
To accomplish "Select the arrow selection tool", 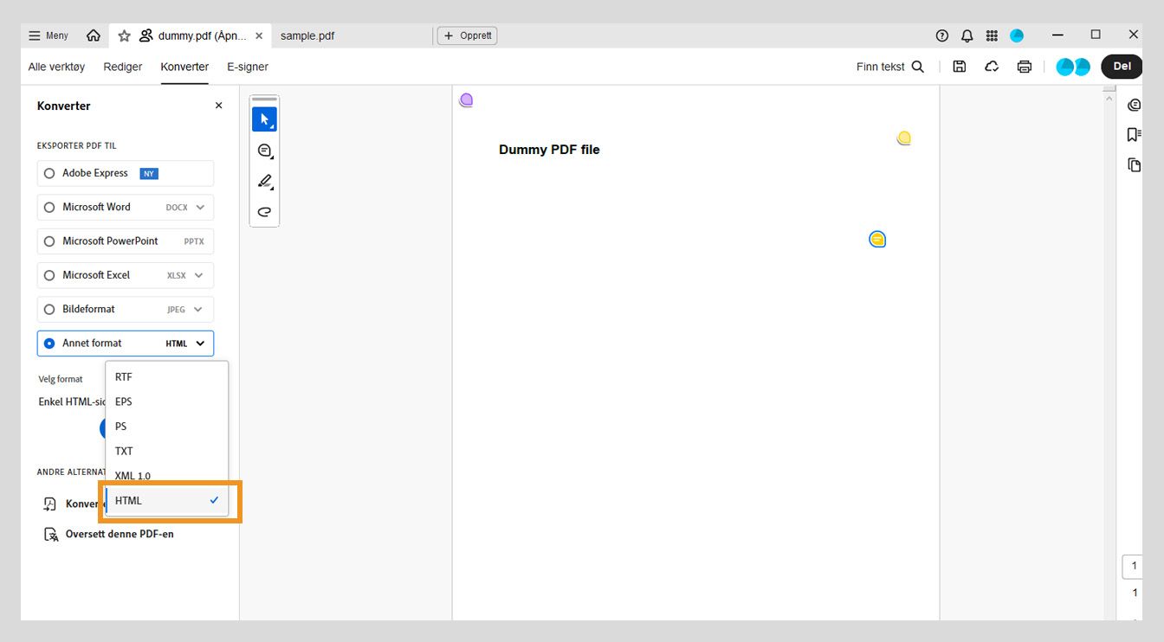I will tap(264, 119).
